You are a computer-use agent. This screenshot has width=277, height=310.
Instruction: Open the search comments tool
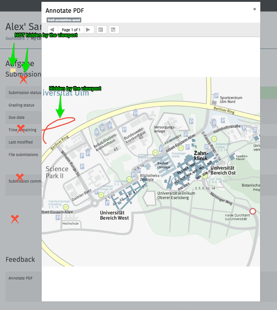[102, 30]
